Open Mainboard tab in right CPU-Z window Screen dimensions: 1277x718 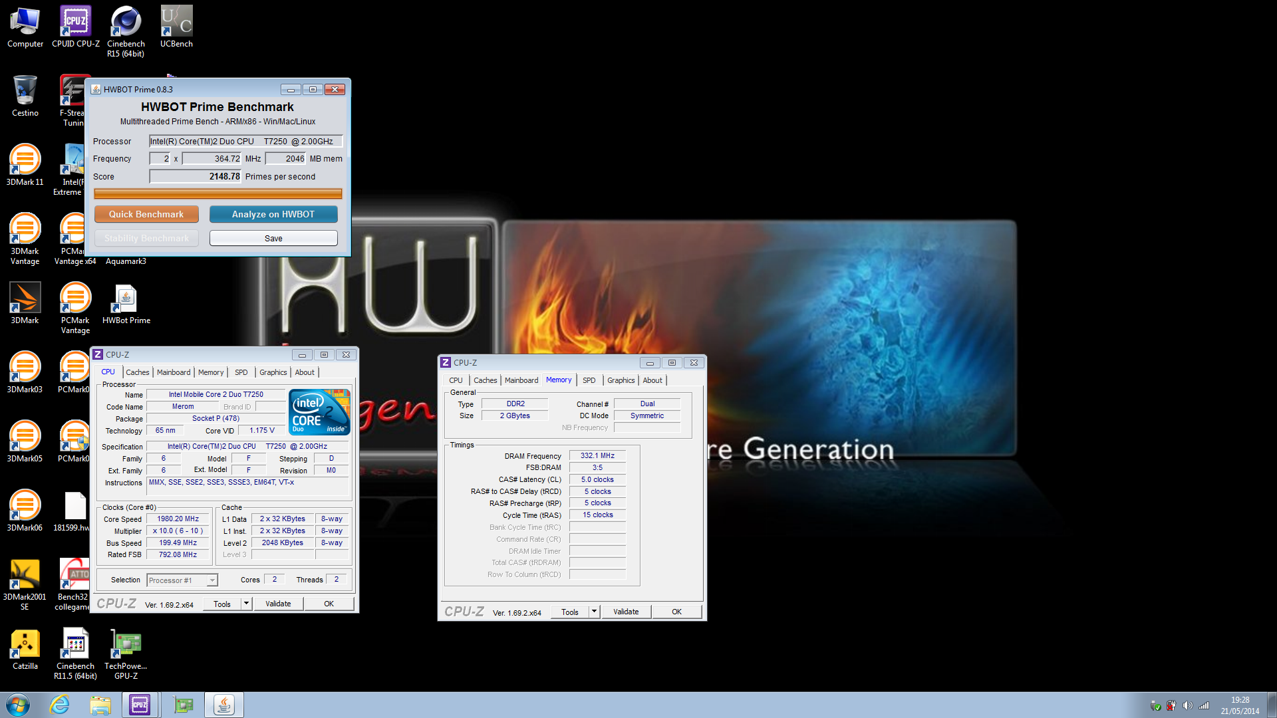pos(521,380)
